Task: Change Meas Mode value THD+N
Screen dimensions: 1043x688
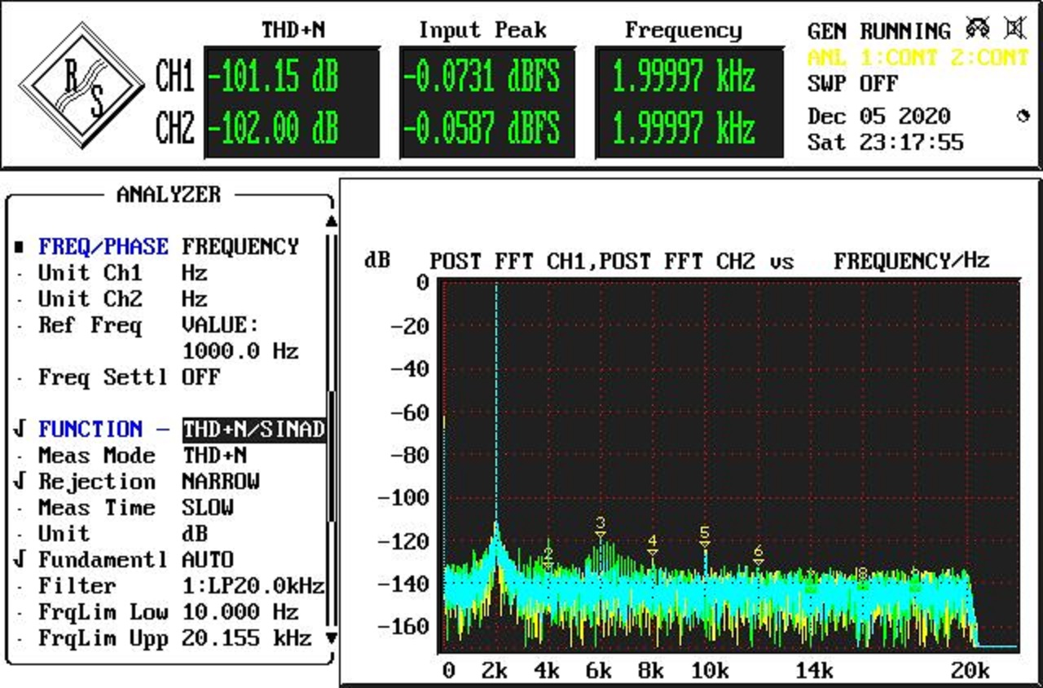Action: point(214,456)
